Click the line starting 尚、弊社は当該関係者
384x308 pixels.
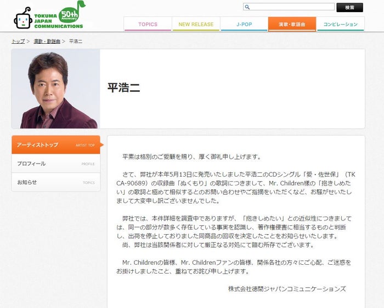218,245
